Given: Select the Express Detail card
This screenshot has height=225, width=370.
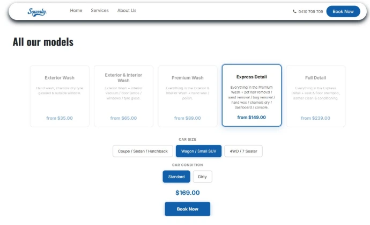Looking at the screenshot, I should (251, 96).
